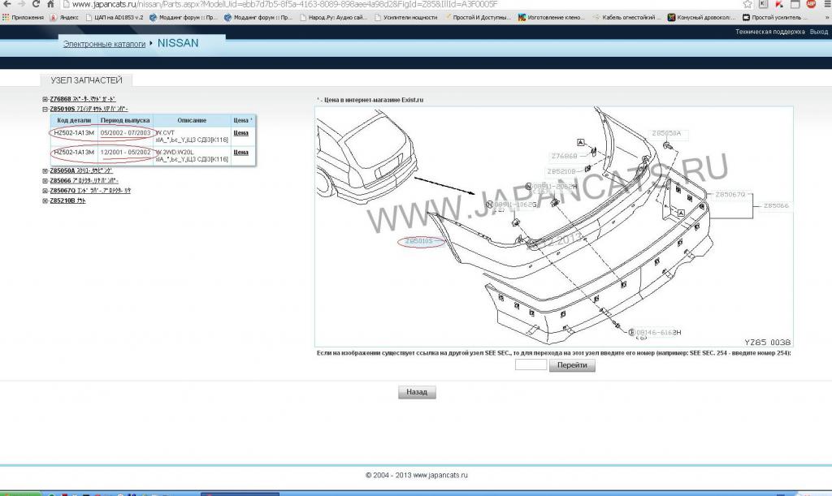The width and height of the screenshot is (832, 496).
Task: Open the Кабель огнестойкий bookmark
Action: tap(626, 18)
